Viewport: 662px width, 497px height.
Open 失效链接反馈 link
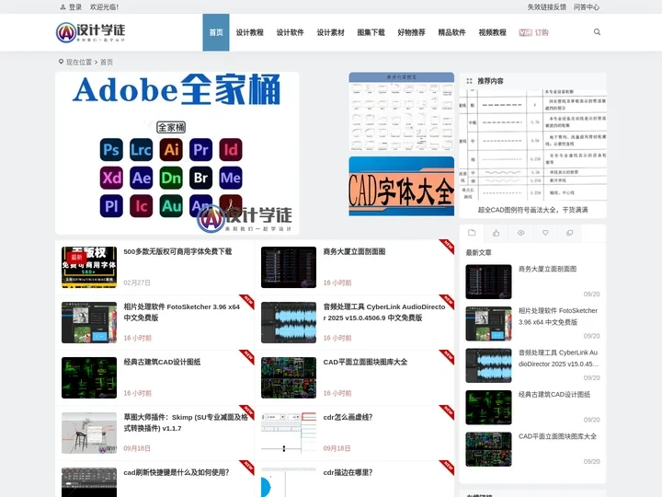547,7
